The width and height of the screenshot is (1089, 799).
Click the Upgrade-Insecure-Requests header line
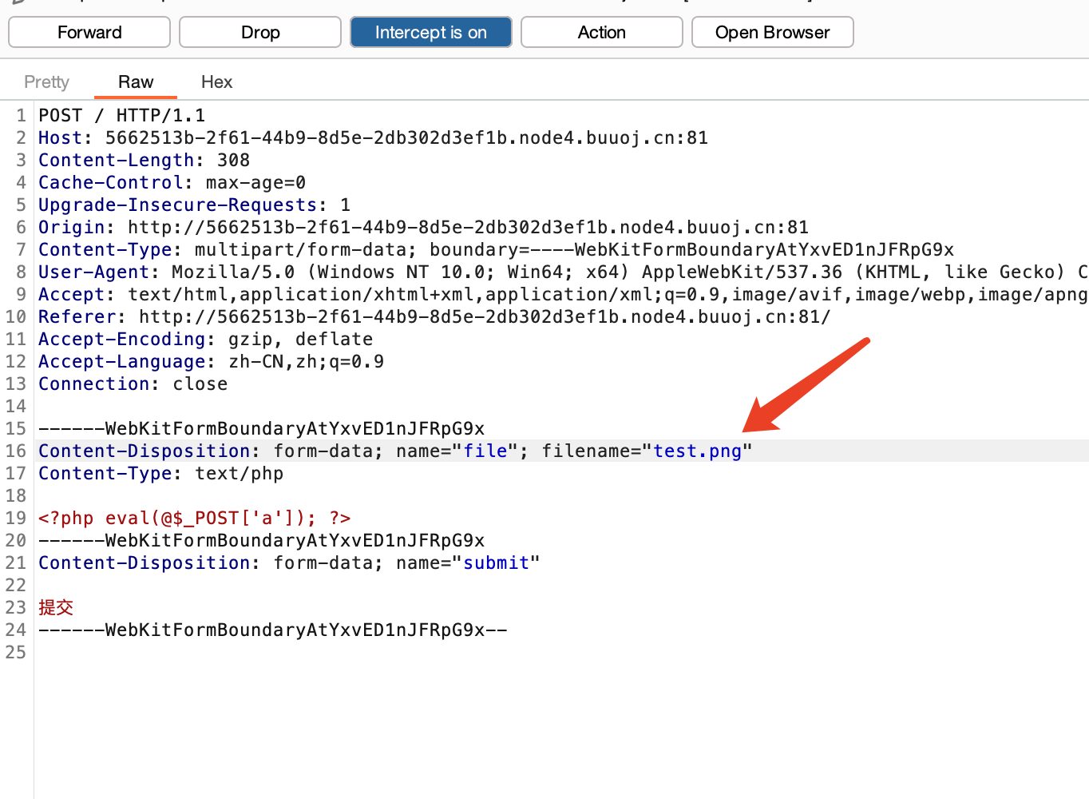point(195,205)
